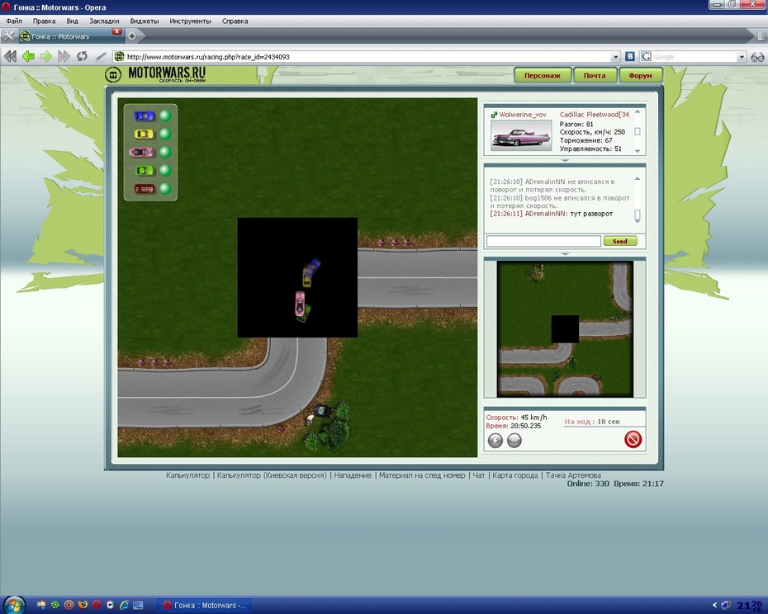Expand the search engine dropdown
Viewport: 768px width, 614px height.
click(742, 57)
